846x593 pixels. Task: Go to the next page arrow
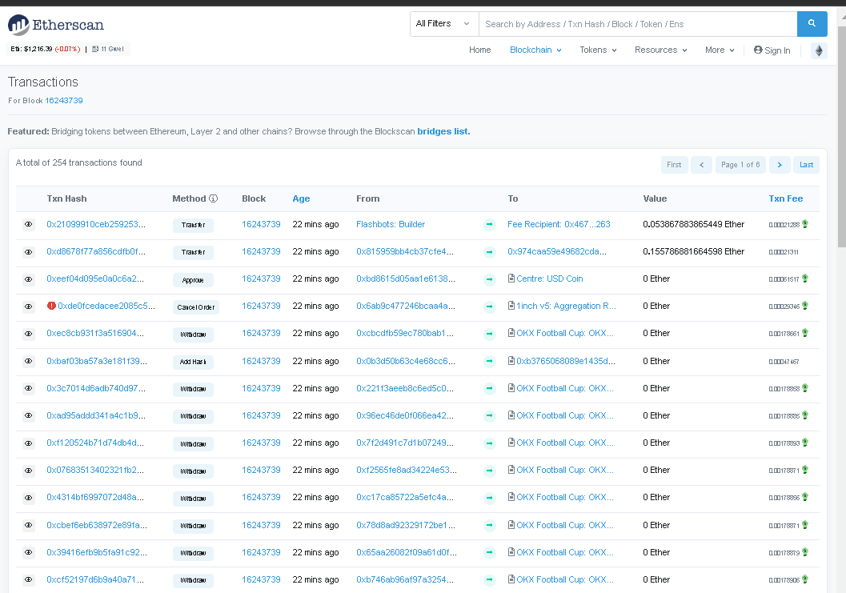click(780, 165)
